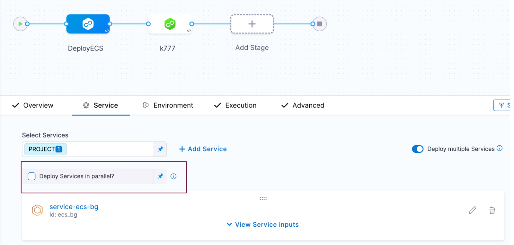Delete service-ecs-bg using the trash icon
Screen dimensions: 514x245
492,210
